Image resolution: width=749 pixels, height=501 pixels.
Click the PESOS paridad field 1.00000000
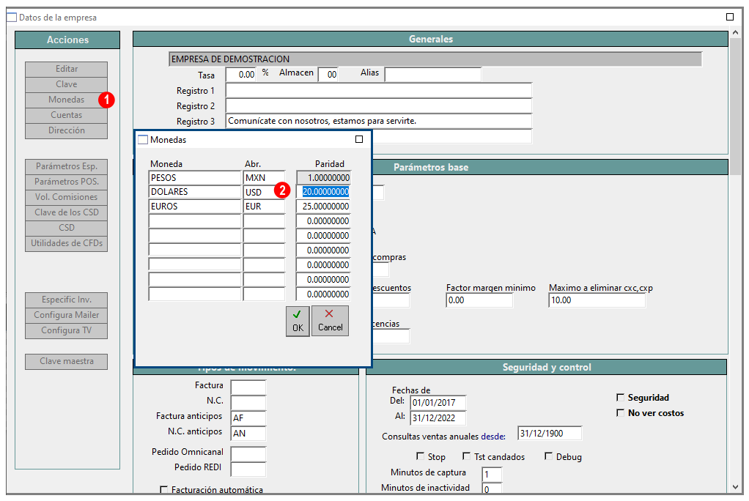pyautogui.click(x=323, y=178)
